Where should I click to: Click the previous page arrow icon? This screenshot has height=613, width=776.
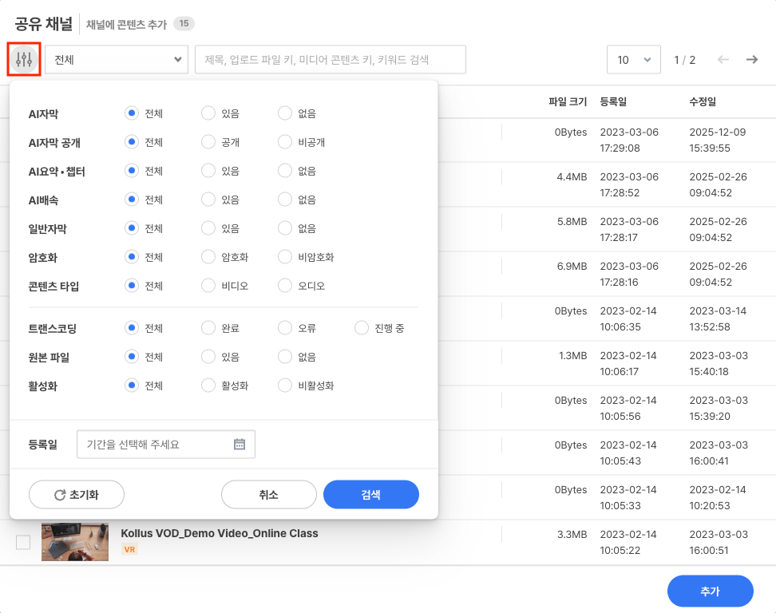723,59
